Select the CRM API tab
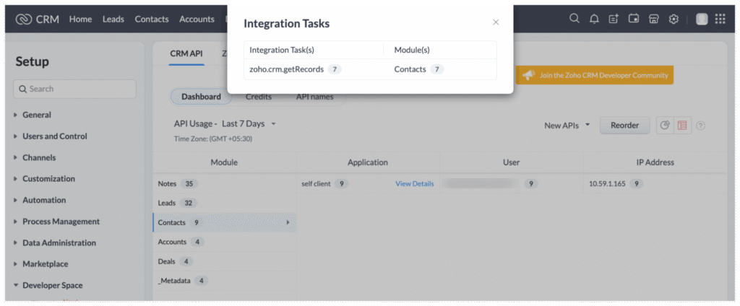Image resolution: width=740 pixels, height=306 pixels. (x=186, y=53)
